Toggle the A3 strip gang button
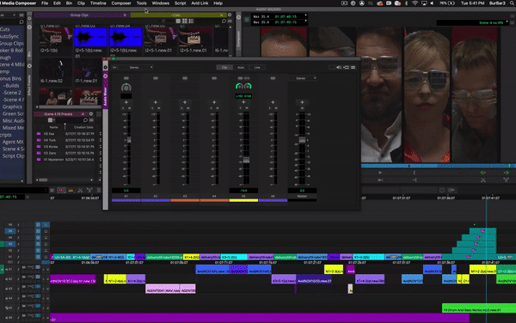The image size is (516, 323). coord(185,78)
